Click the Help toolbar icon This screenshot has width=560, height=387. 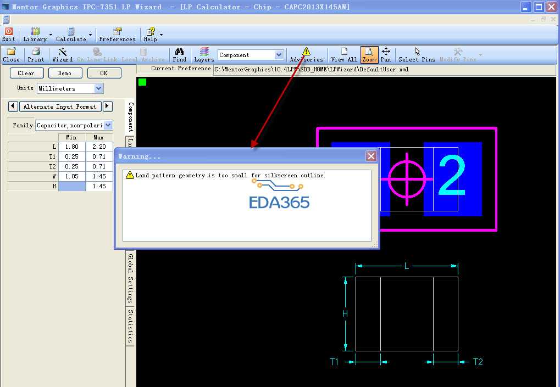click(x=151, y=35)
